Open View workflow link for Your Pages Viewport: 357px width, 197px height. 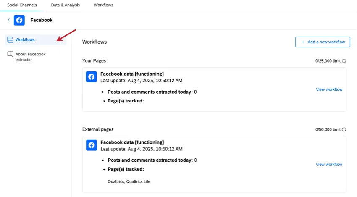329,89
